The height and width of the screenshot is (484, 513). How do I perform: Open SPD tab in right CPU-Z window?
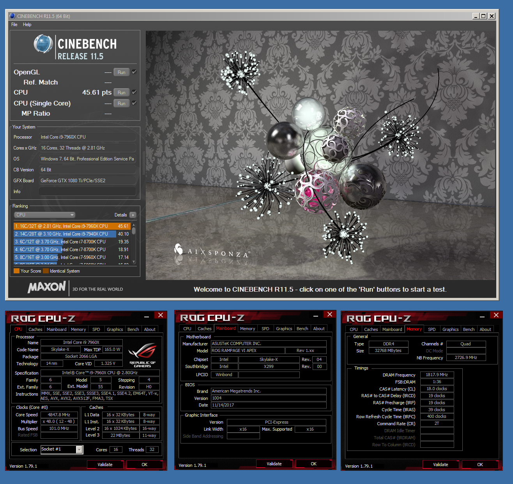[432, 329]
